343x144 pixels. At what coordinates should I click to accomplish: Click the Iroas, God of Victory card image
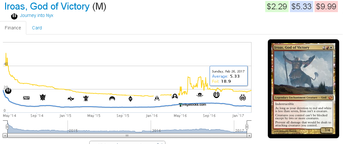tap(303, 88)
